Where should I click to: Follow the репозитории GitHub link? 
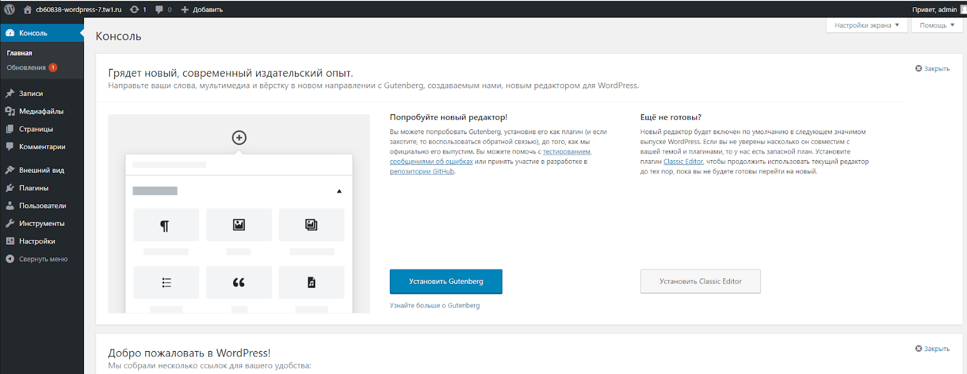point(422,172)
